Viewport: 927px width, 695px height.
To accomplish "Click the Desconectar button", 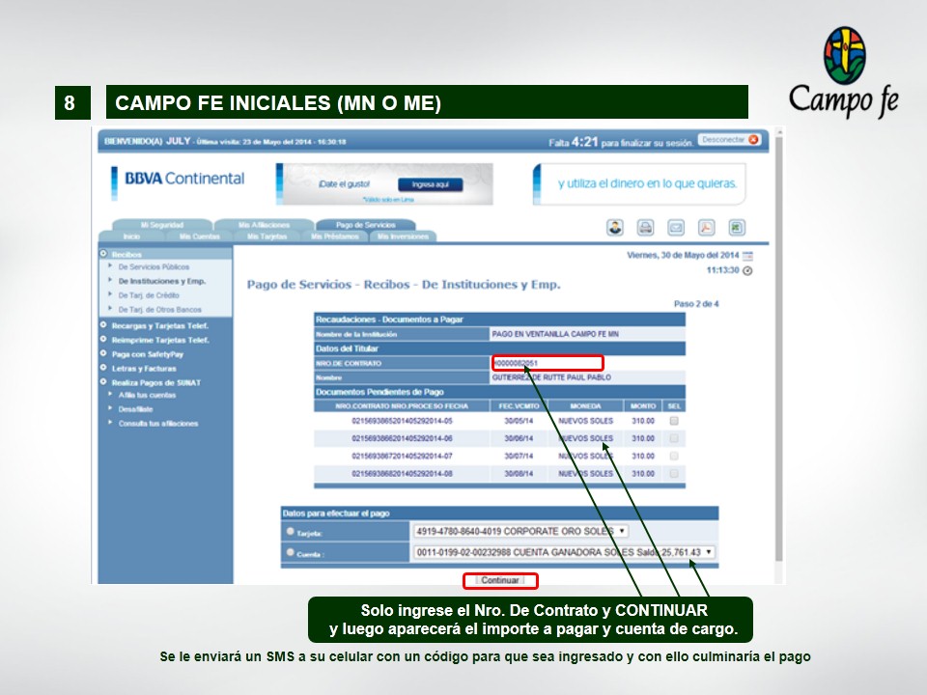I will click(729, 139).
